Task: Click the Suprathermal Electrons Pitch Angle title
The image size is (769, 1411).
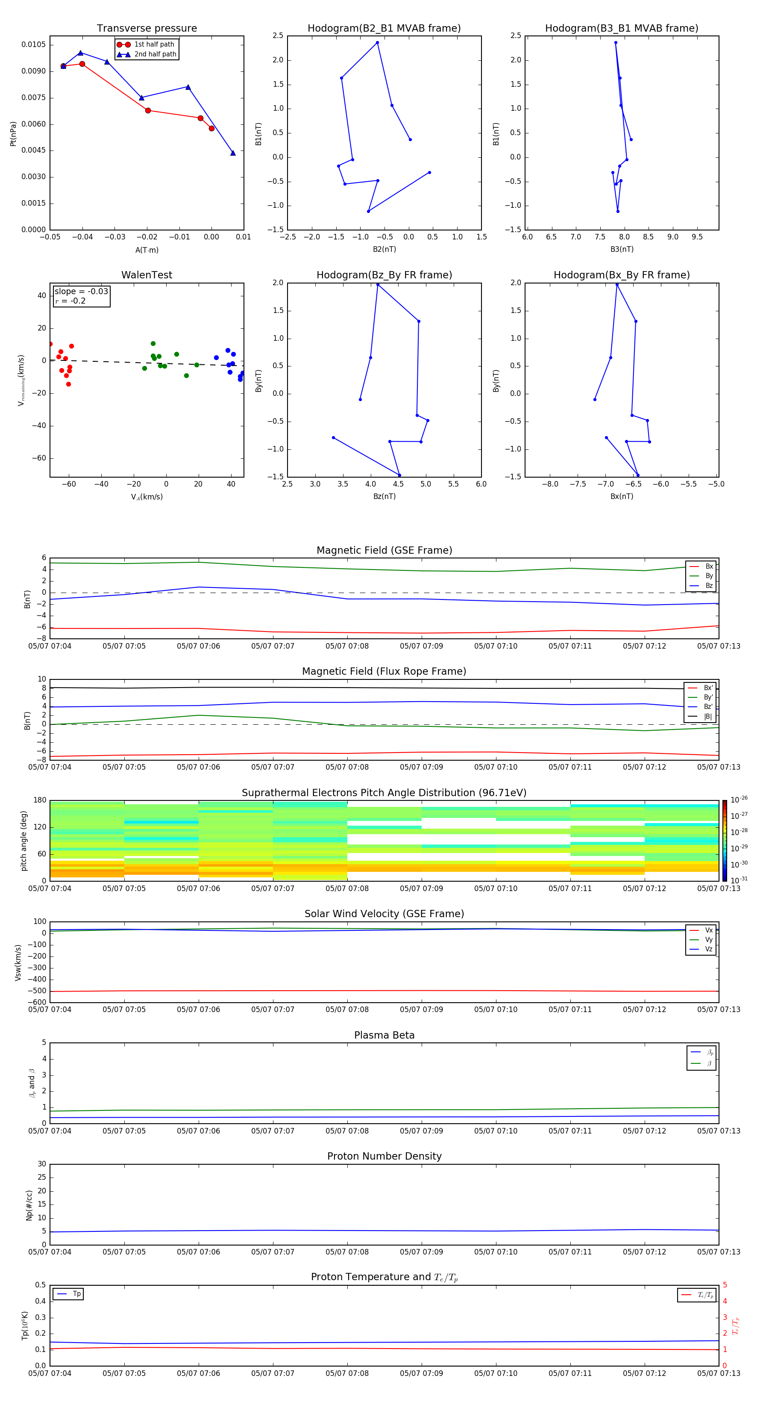Action: [x=384, y=793]
